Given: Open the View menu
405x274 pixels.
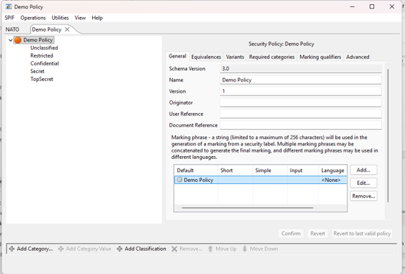Looking at the screenshot, I should pos(80,18).
